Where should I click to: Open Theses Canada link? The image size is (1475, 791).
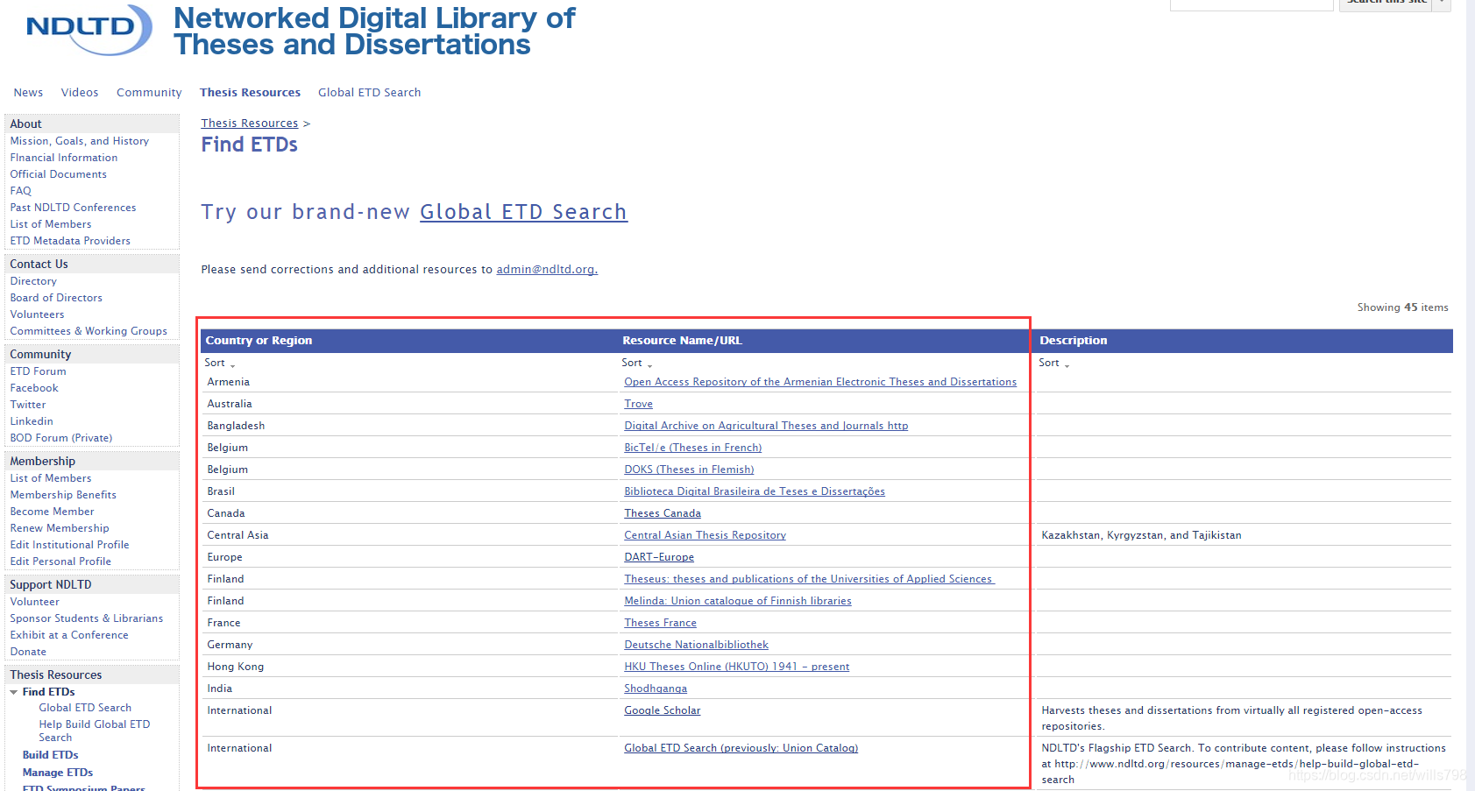663,513
